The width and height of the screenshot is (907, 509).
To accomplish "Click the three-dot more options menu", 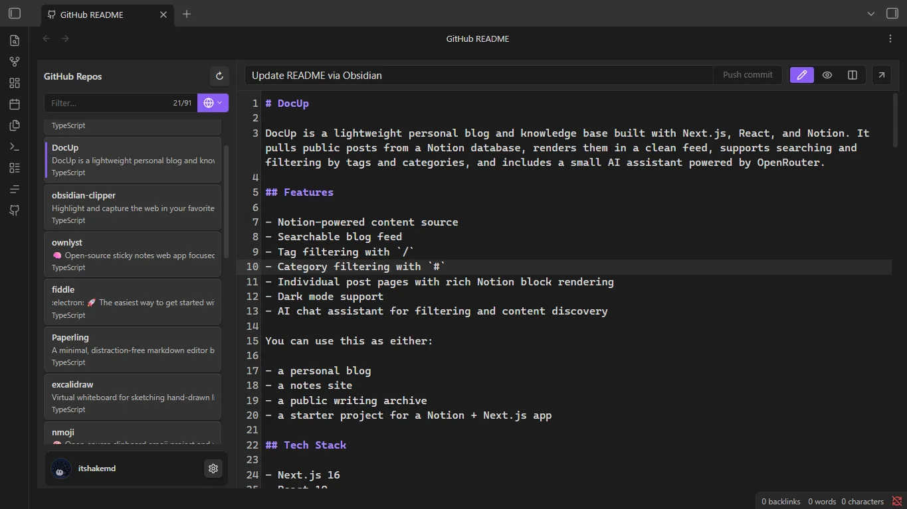I will [890, 38].
